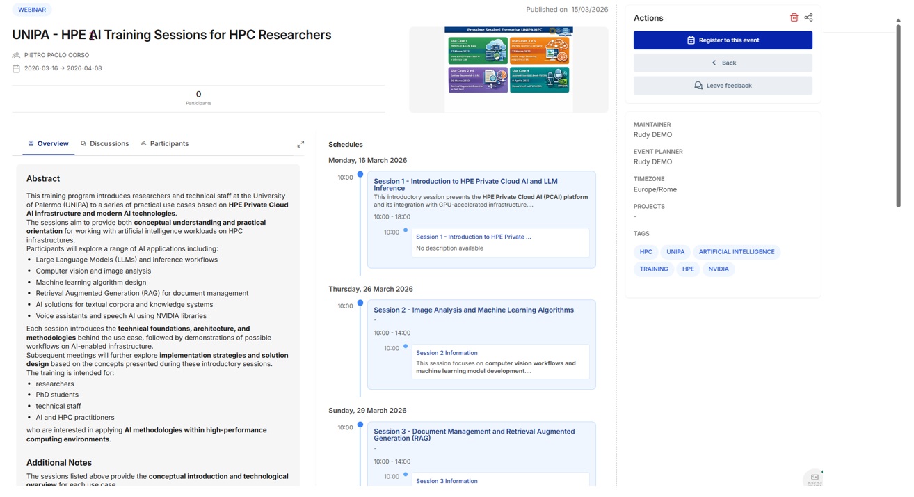Screen dimensions: 914x497
Task: Select the UNIPA tag
Action: coord(675,252)
